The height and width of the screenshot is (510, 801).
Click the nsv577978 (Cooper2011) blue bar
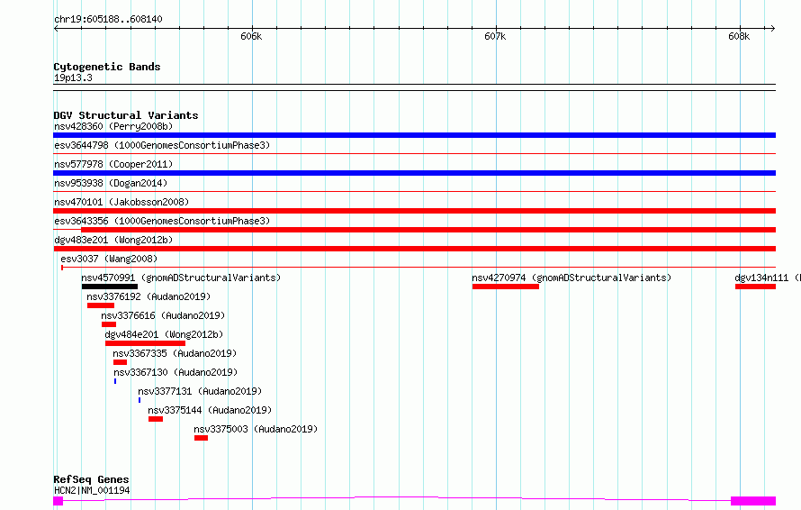pyautogui.click(x=414, y=173)
